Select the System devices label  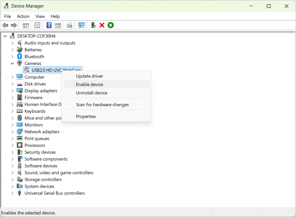[39, 186]
